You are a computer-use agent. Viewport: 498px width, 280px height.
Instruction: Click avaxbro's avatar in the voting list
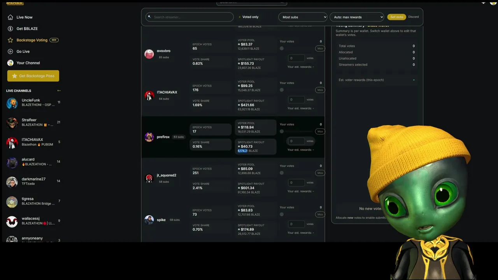coord(149,54)
